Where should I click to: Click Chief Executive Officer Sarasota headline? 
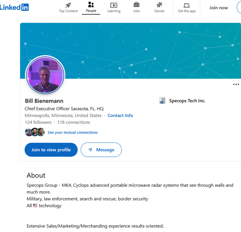coord(64,109)
